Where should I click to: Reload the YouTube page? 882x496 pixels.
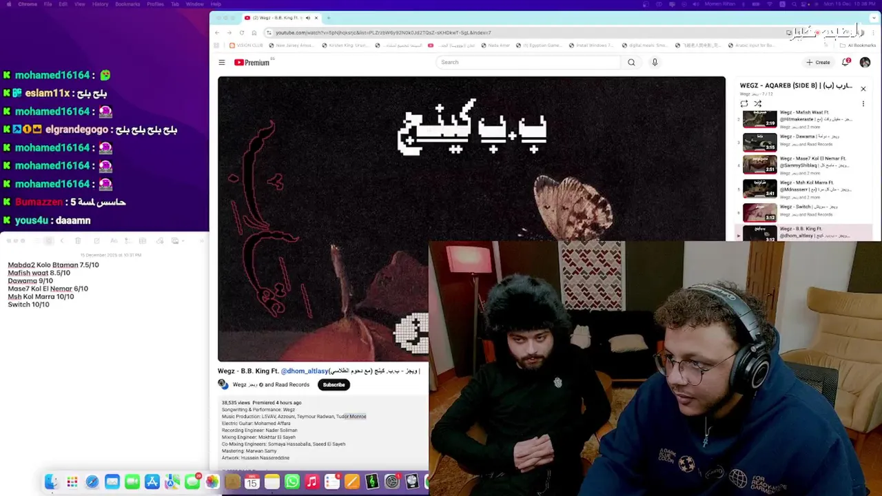click(241, 32)
